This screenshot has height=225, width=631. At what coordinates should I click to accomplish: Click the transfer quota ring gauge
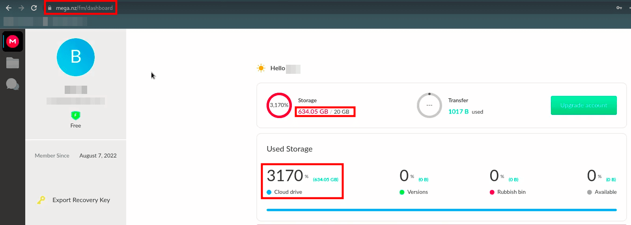pyautogui.click(x=429, y=105)
